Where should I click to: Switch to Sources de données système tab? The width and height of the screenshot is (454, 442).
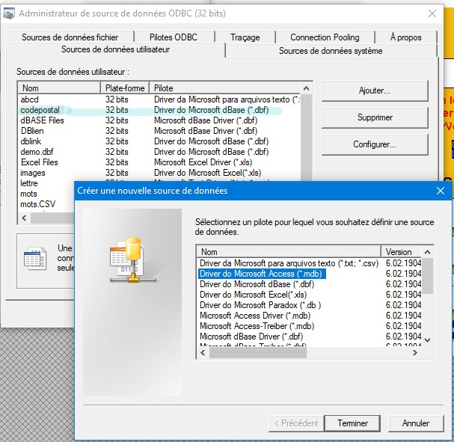(x=331, y=51)
